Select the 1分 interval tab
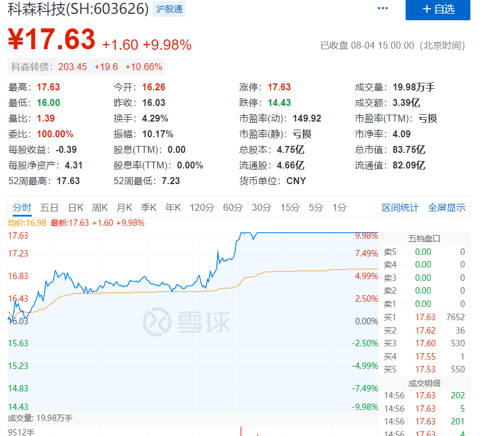This screenshot has height=436, width=486. tap(340, 207)
